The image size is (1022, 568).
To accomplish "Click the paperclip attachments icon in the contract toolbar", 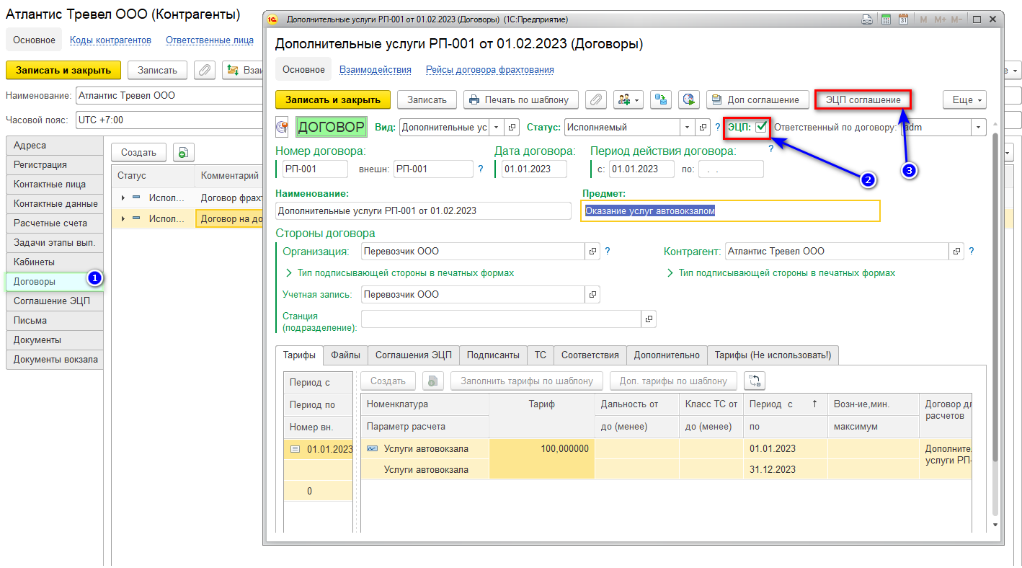I will (x=595, y=100).
